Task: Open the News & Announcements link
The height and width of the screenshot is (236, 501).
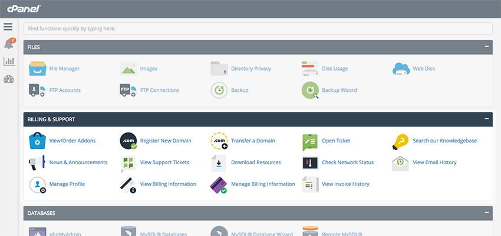Action: pos(78,162)
